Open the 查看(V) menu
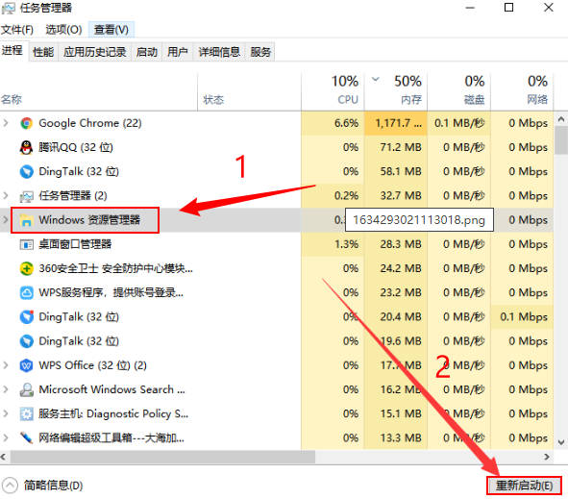Screen dimensions: 568x499 point(111,30)
